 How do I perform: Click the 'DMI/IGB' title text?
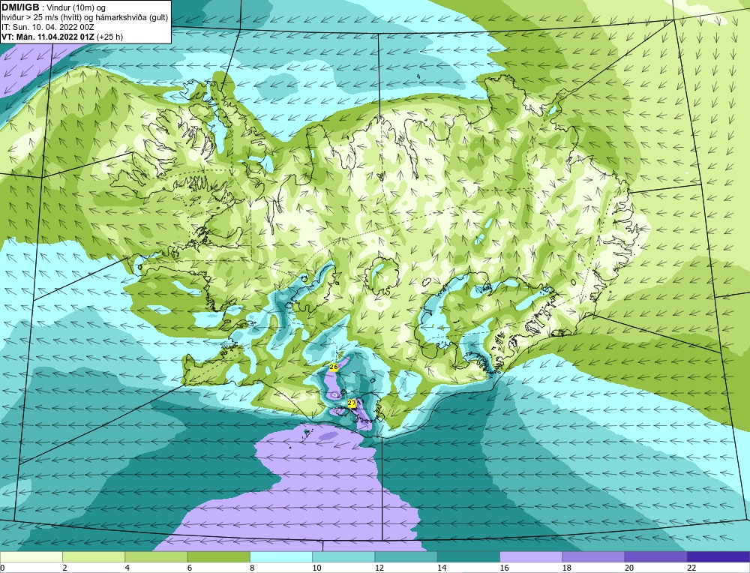[x=20, y=7]
